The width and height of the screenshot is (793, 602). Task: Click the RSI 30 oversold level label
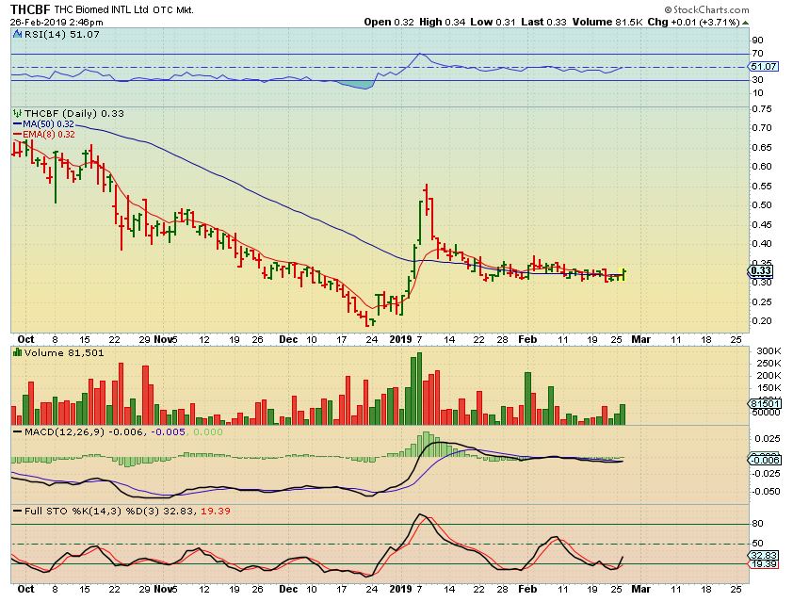coord(757,80)
